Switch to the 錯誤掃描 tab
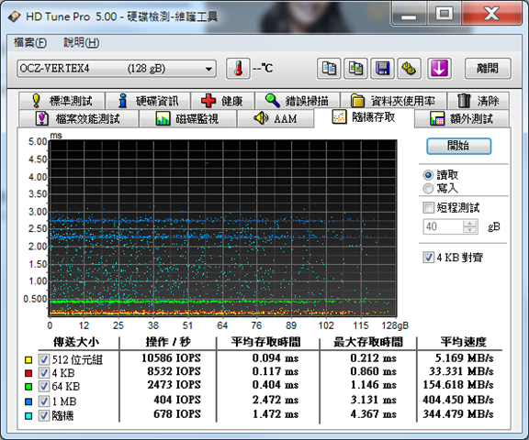 coord(298,101)
